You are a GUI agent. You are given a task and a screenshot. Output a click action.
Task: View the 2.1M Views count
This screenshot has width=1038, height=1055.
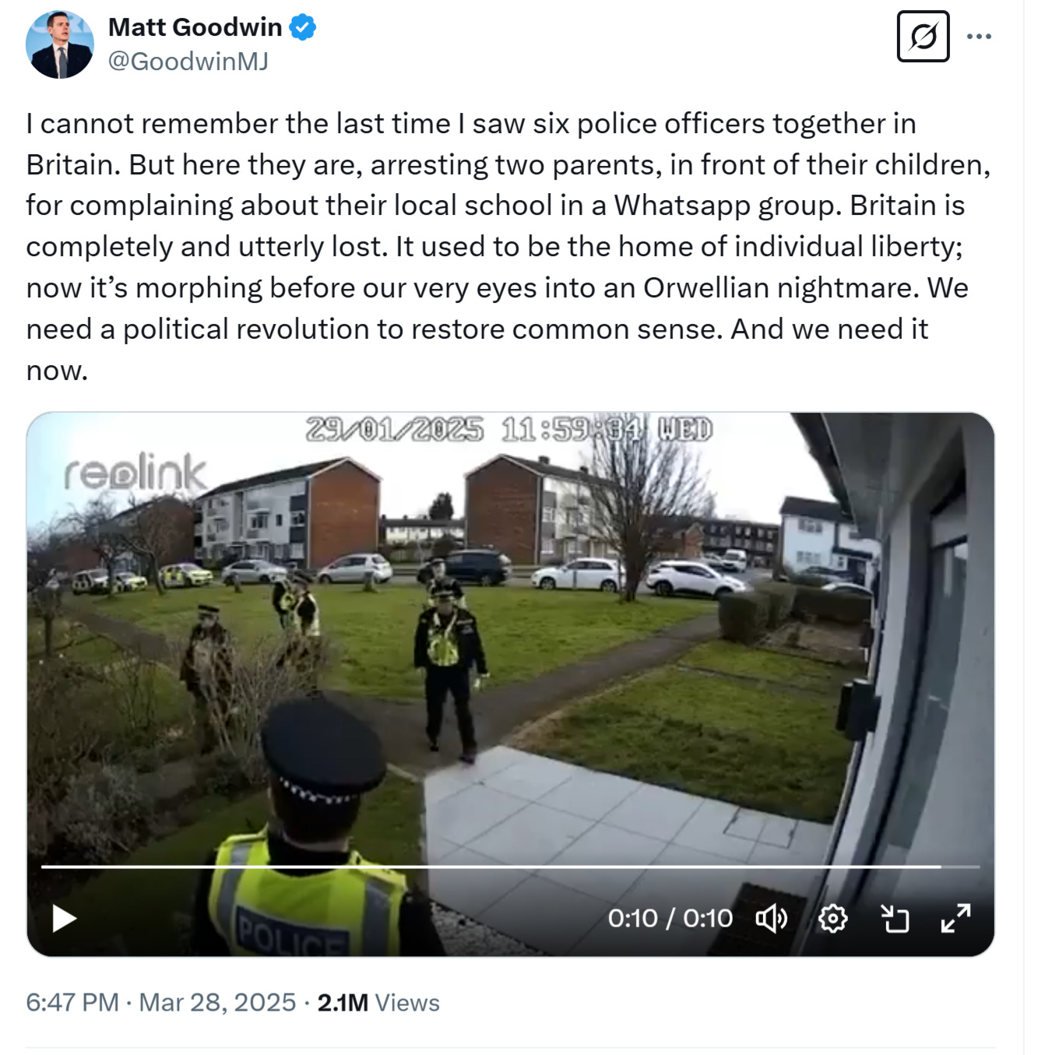click(378, 1002)
